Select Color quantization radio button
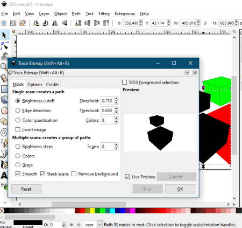This screenshot has height=228, width=242. tap(18, 120)
